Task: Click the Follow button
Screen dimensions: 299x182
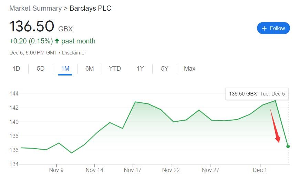Action: tap(274, 28)
